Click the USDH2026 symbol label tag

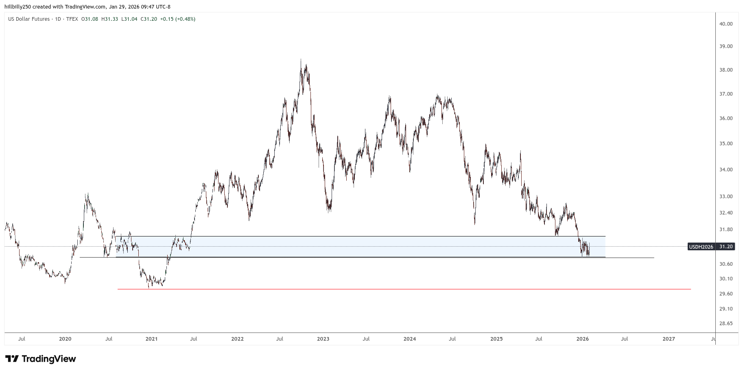(701, 247)
